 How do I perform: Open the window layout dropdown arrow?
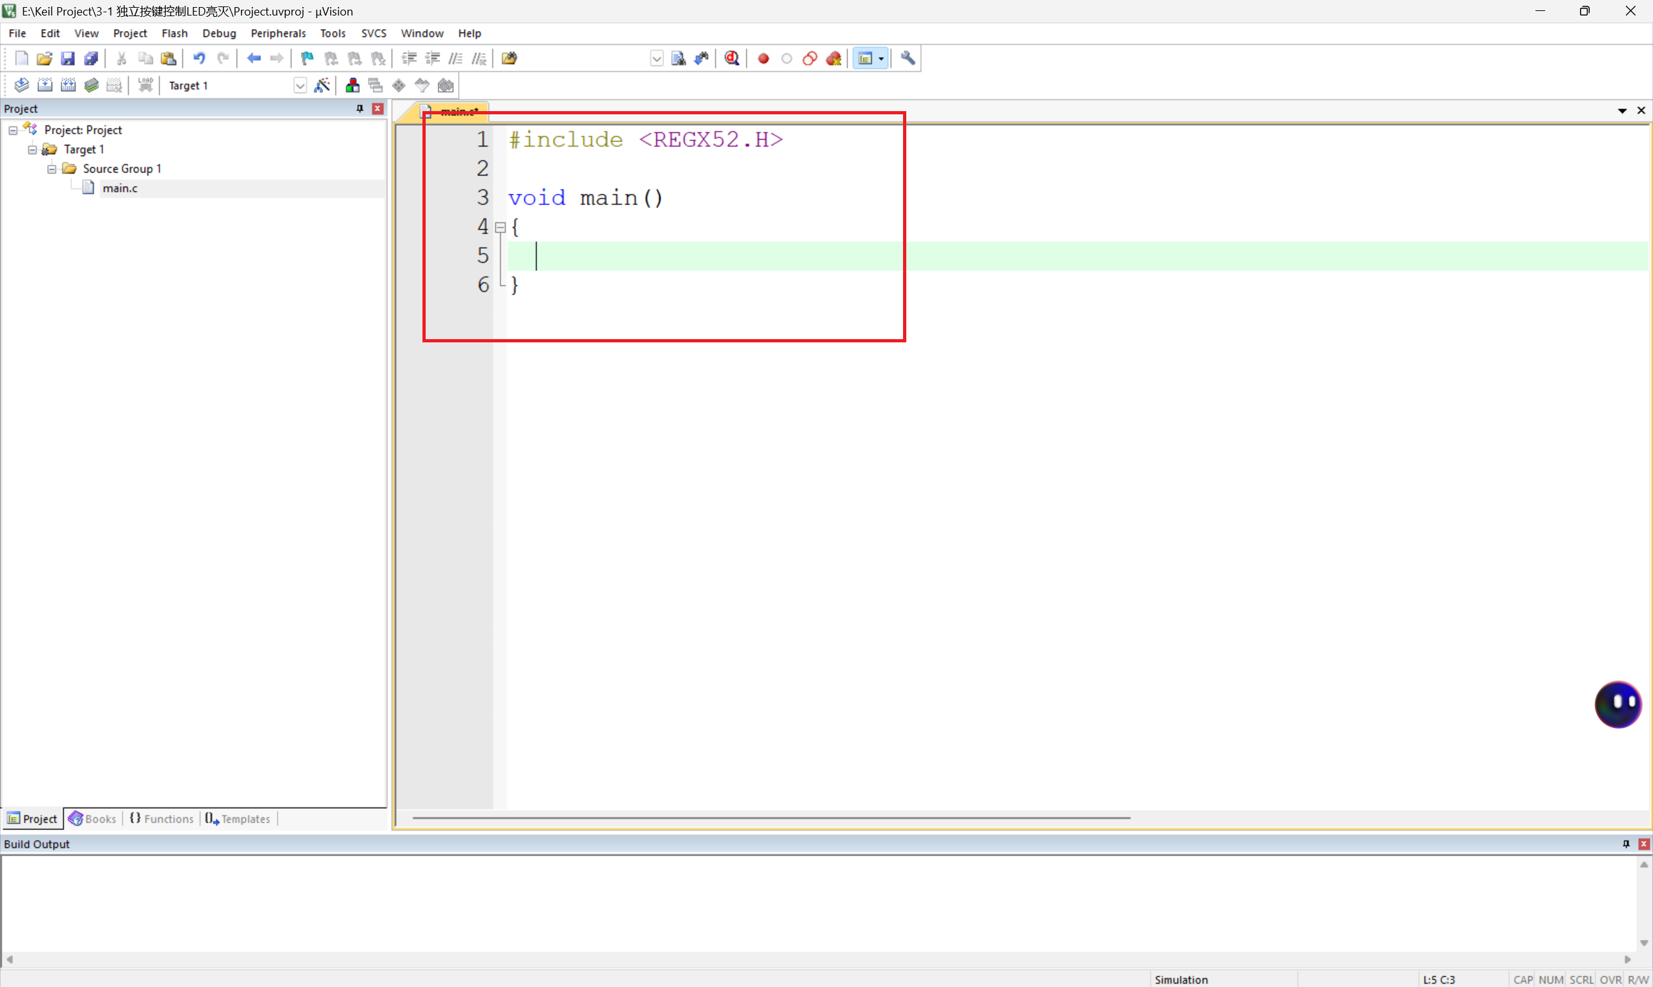881,59
